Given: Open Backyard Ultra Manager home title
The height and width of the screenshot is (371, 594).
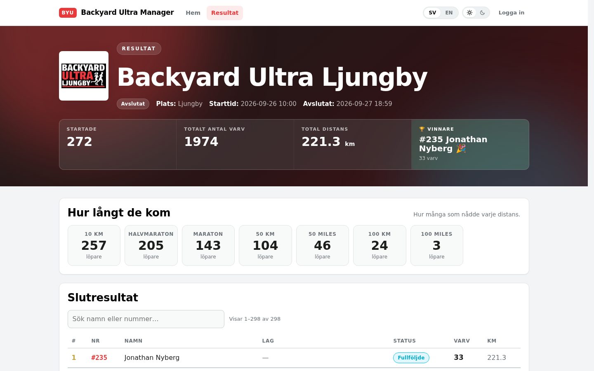Looking at the screenshot, I should point(127,12).
